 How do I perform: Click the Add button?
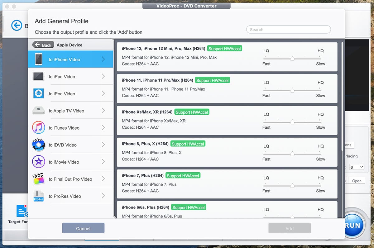290,228
